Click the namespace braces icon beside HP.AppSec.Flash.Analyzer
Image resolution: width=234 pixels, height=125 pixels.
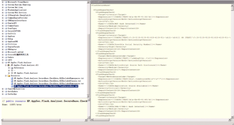(12, 73)
